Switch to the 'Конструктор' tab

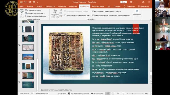coord(50,6)
